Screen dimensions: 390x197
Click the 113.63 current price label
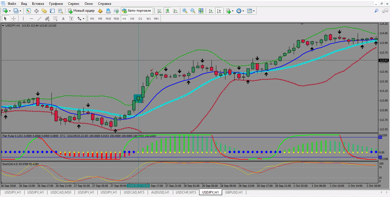click(x=383, y=60)
